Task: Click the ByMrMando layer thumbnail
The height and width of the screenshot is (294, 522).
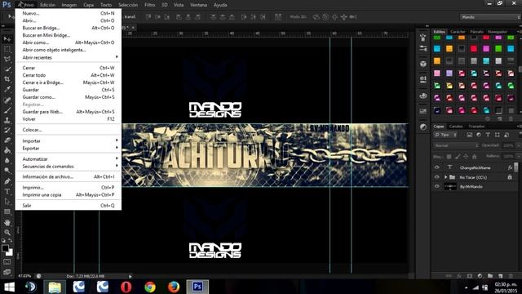Action: tap(450, 187)
